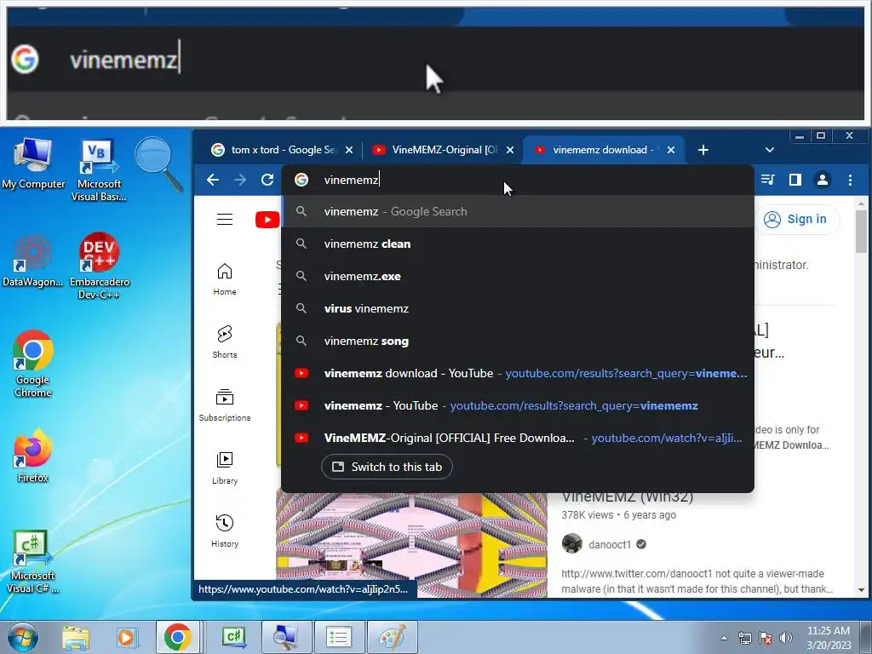The height and width of the screenshot is (654, 872).
Task: Go back using Chrome's back arrow
Action: [x=212, y=180]
